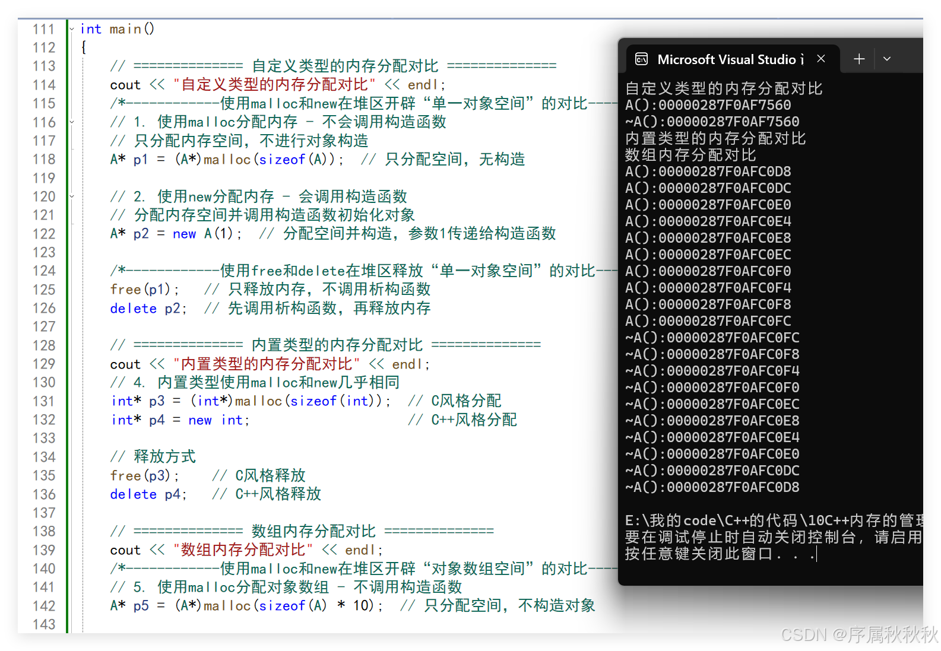Click the 'A* p1' malloc statement
Screen dimensions: 941x651
(227, 159)
